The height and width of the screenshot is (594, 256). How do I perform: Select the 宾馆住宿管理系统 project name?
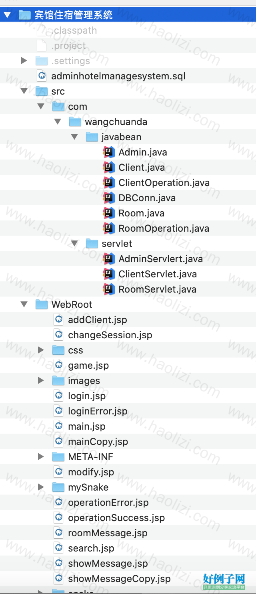[74, 15]
